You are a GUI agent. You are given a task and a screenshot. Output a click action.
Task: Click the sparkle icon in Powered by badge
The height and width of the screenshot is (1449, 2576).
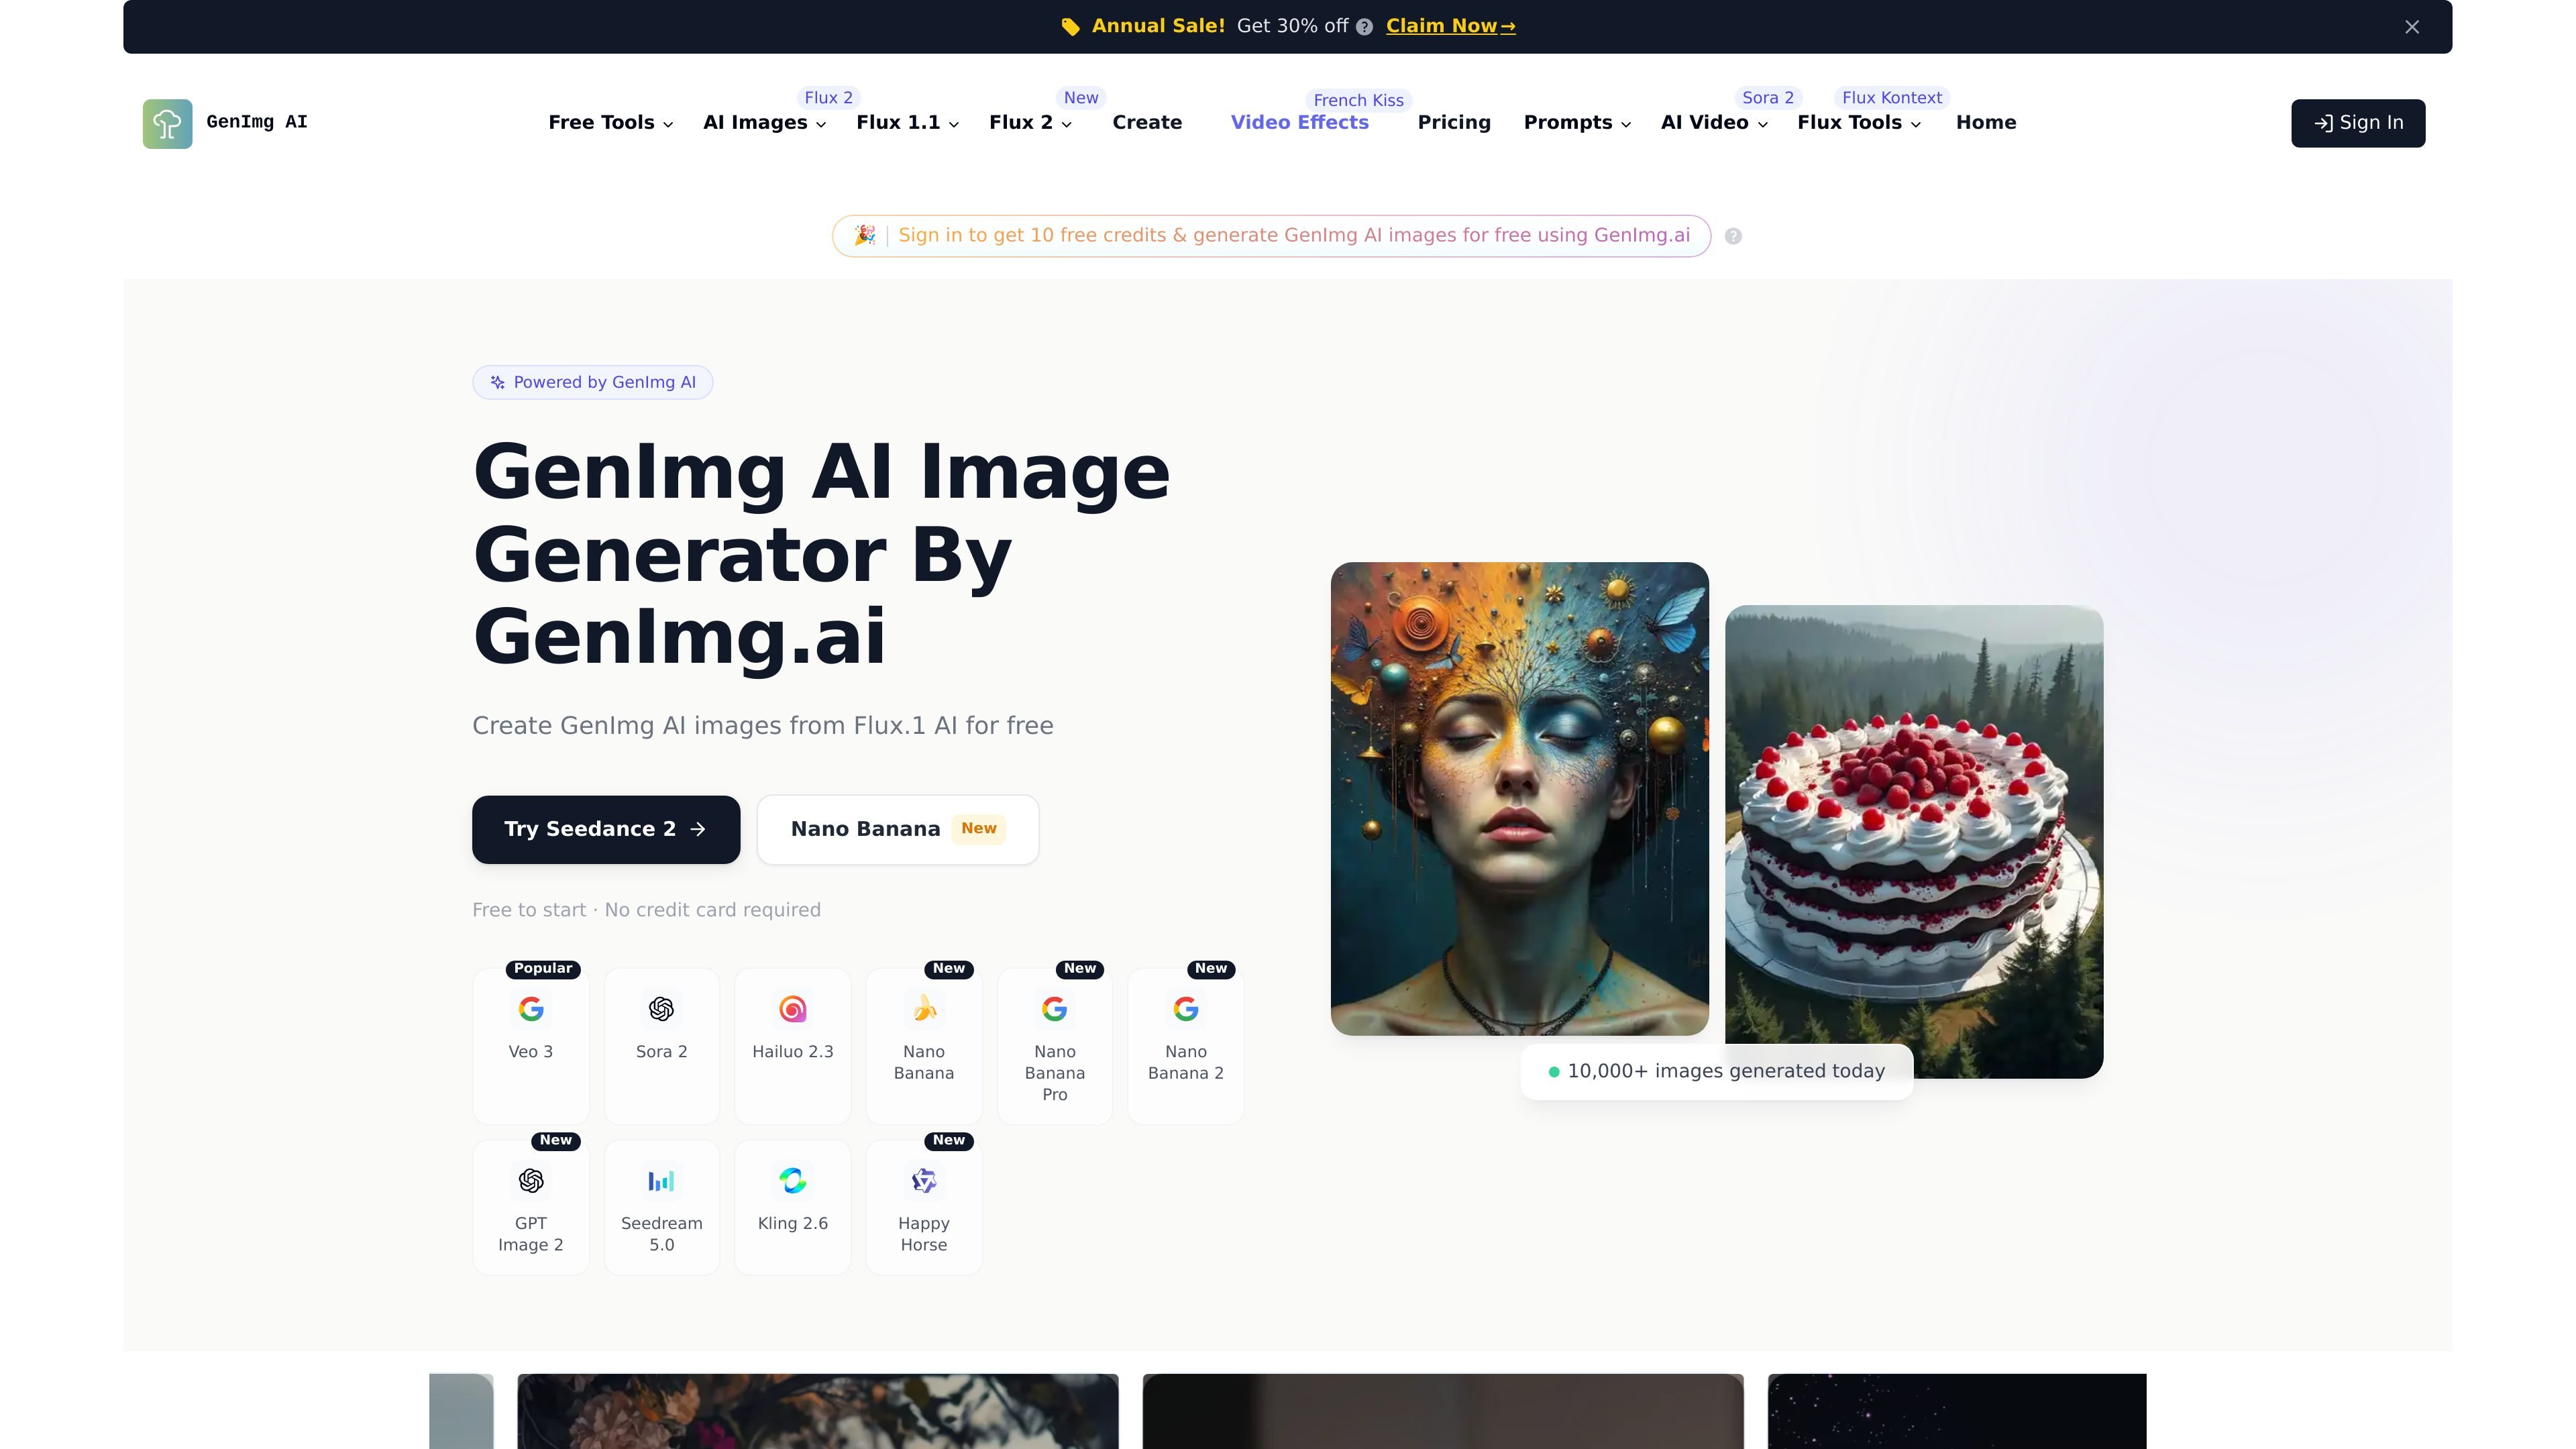point(497,382)
